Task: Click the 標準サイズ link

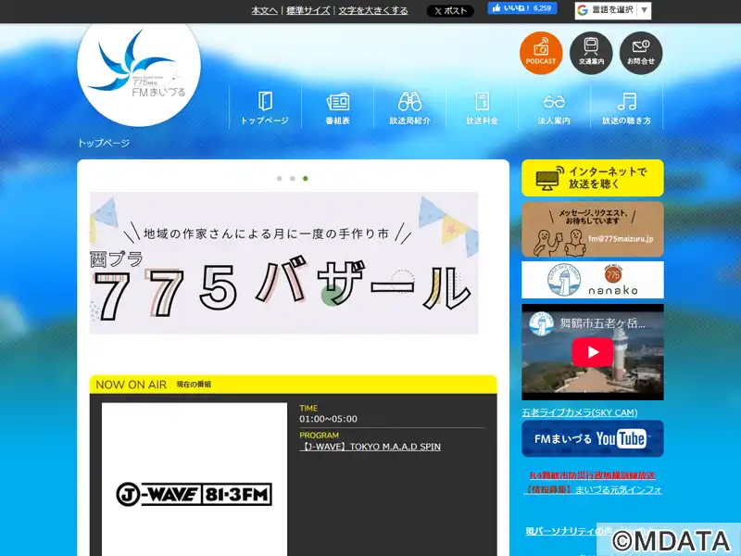Action: coord(308,11)
